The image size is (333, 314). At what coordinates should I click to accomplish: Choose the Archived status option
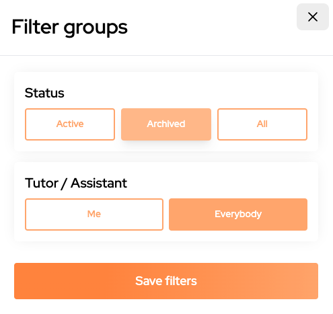click(166, 124)
